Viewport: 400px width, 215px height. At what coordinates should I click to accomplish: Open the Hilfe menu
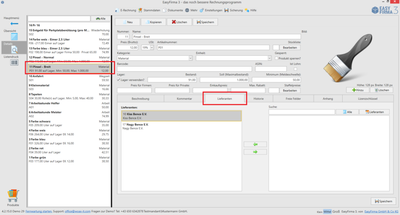tap(251, 11)
